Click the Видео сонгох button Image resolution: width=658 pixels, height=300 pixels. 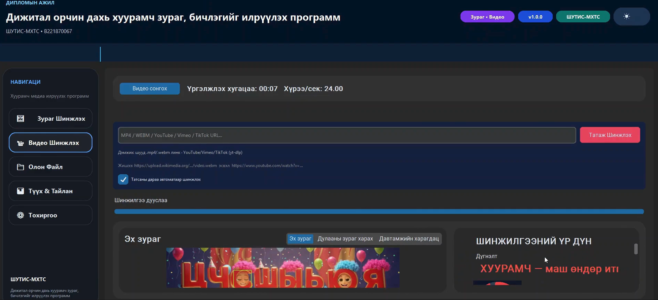pyautogui.click(x=150, y=88)
